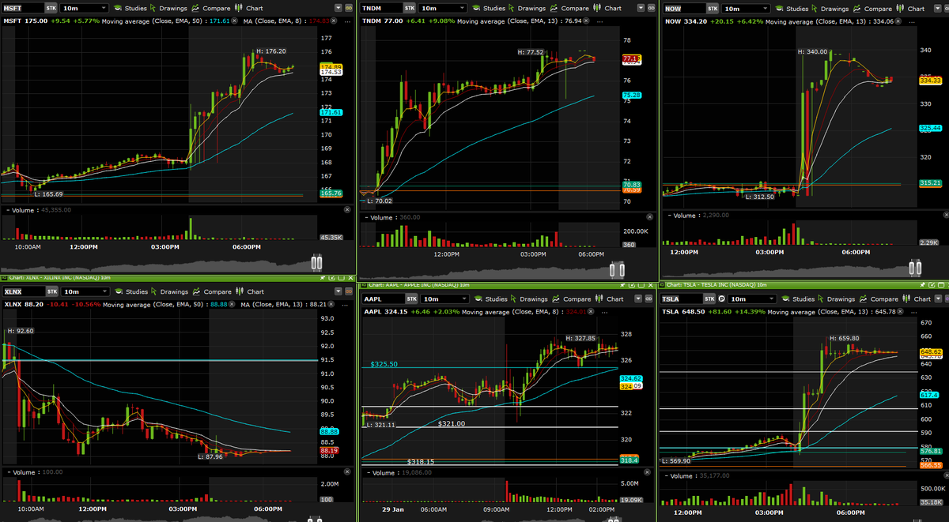Remove the EMA 8 study from MSFT chart
The height and width of the screenshot is (522, 949).
(x=334, y=21)
